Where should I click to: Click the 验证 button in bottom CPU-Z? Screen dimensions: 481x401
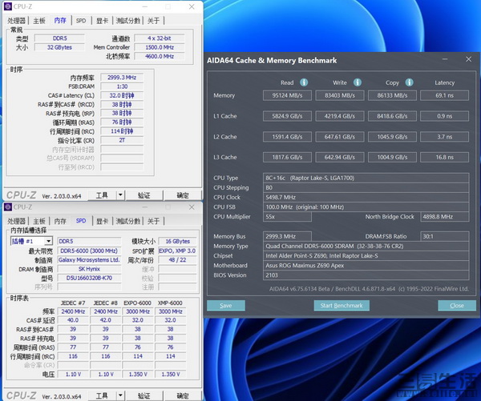144,395
